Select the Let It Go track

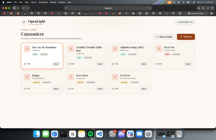point(144,89)
